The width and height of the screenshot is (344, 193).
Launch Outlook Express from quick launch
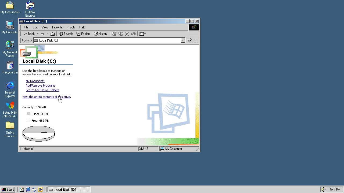coord(34,190)
